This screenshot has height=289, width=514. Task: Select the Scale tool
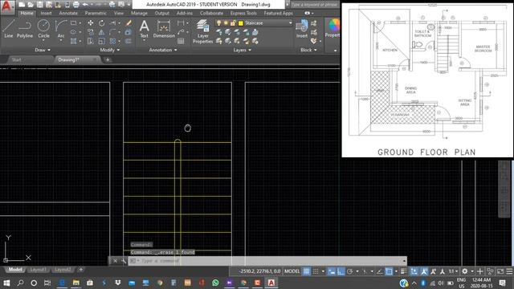coord(102,41)
